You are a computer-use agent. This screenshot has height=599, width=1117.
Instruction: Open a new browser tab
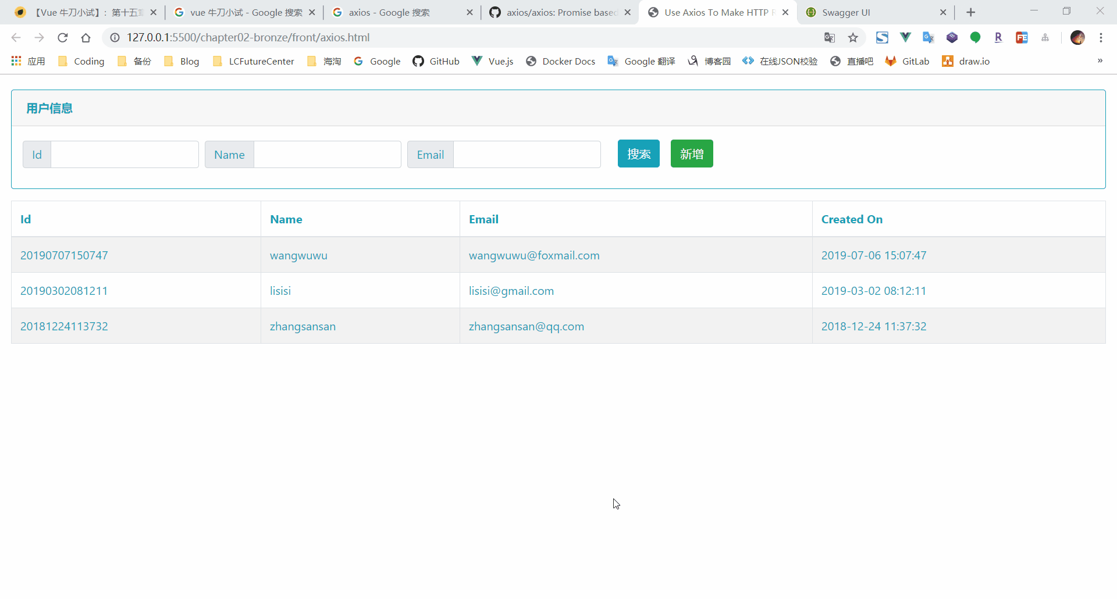(x=971, y=12)
